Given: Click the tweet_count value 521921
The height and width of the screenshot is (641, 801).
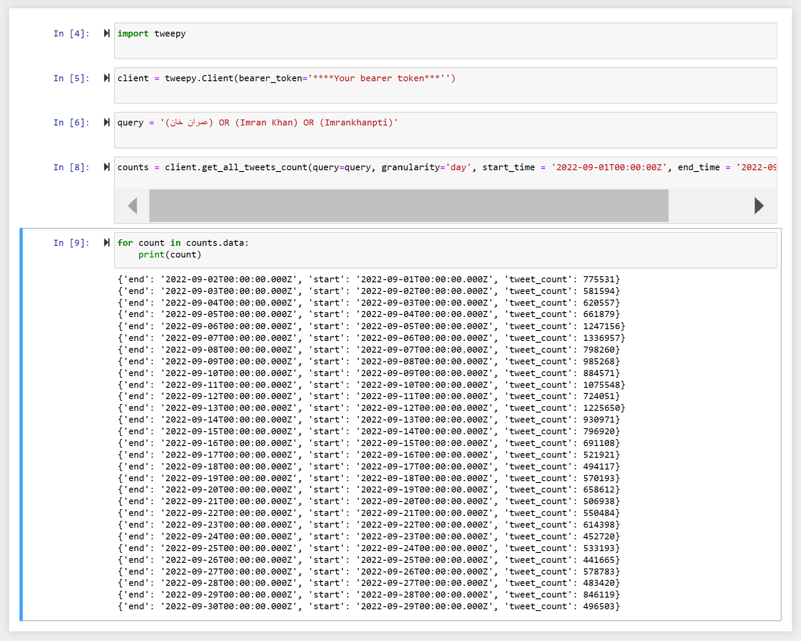Looking at the screenshot, I should click(x=599, y=455).
